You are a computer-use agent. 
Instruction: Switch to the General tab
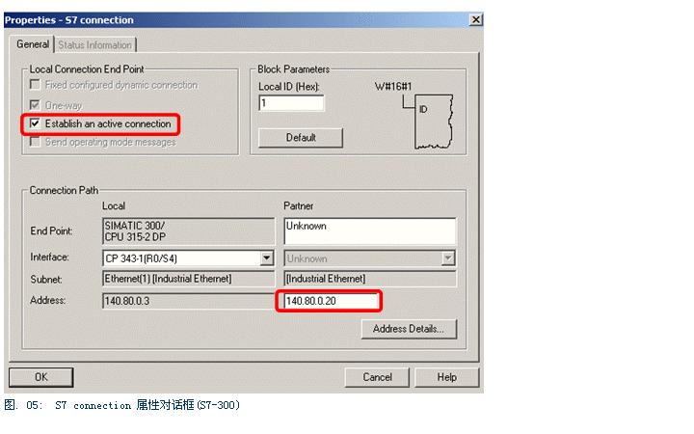(33, 44)
